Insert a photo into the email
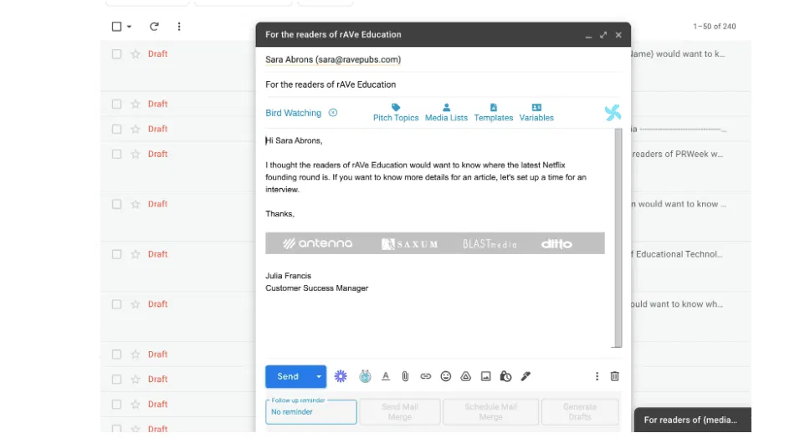This screenshot has height=438, width=810. tap(485, 377)
